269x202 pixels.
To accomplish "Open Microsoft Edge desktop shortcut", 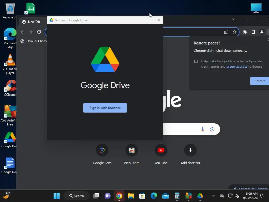I will [x=10, y=38].
